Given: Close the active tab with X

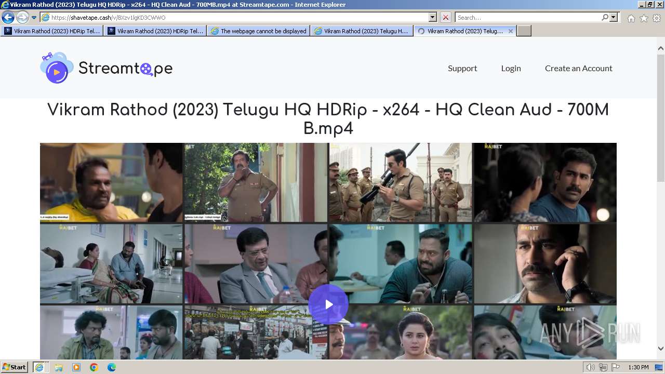Looking at the screenshot, I should point(511,31).
